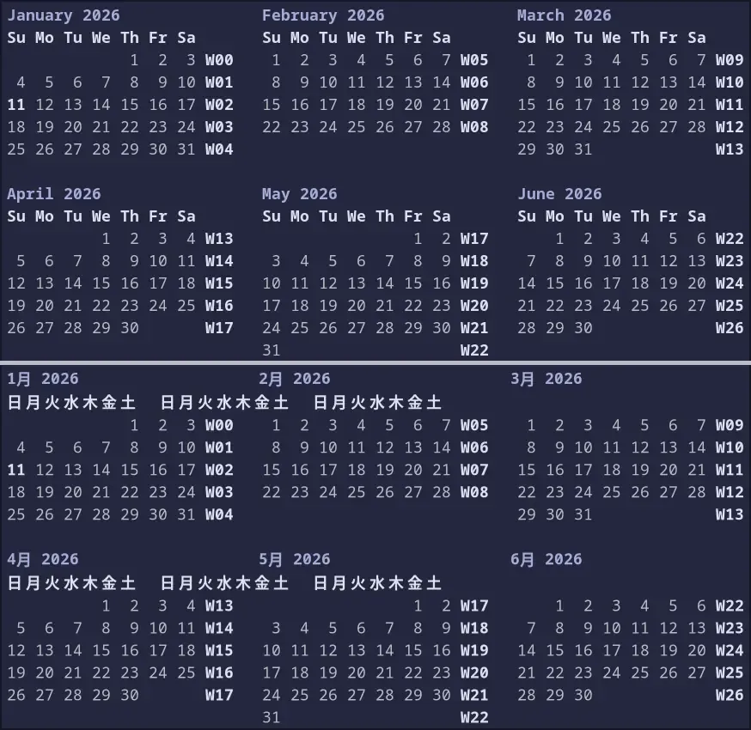The image size is (751, 730).
Task: Click week label W26 beside June 2026
Action: click(x=730, y=328)
